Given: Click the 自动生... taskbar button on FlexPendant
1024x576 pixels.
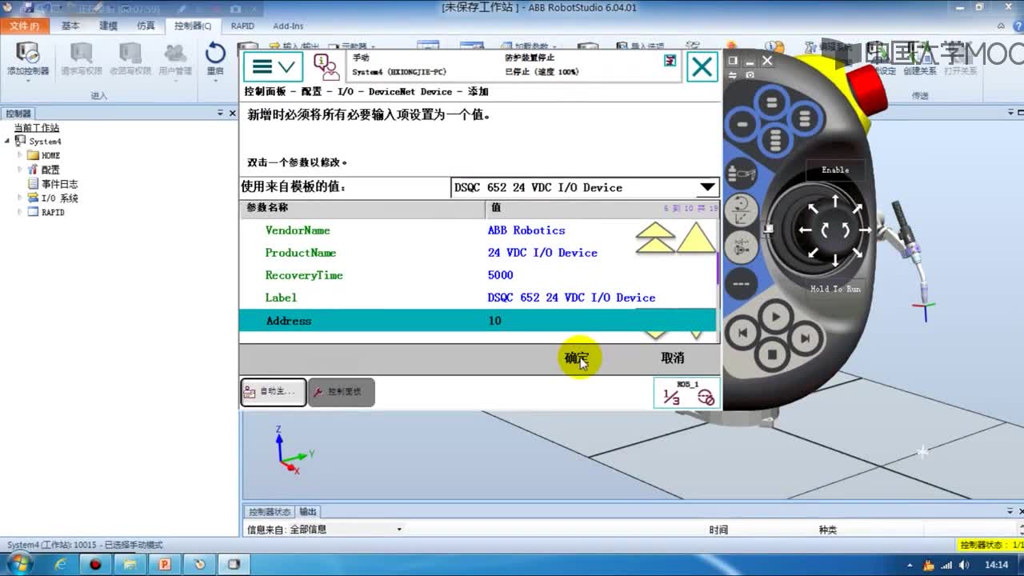Looking at the screenshot, I should click(274, 392).
